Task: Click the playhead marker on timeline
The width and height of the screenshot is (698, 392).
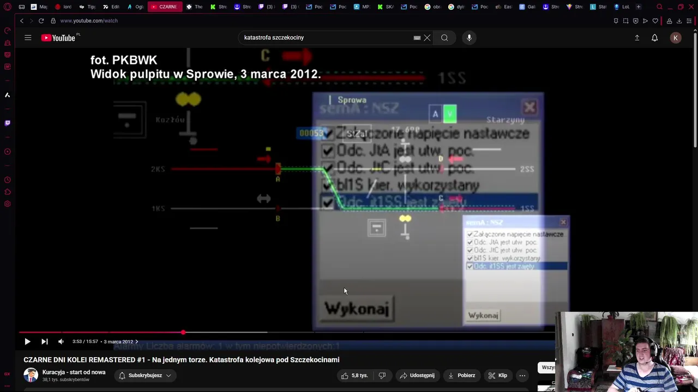Action: click(x=183, y=332)
